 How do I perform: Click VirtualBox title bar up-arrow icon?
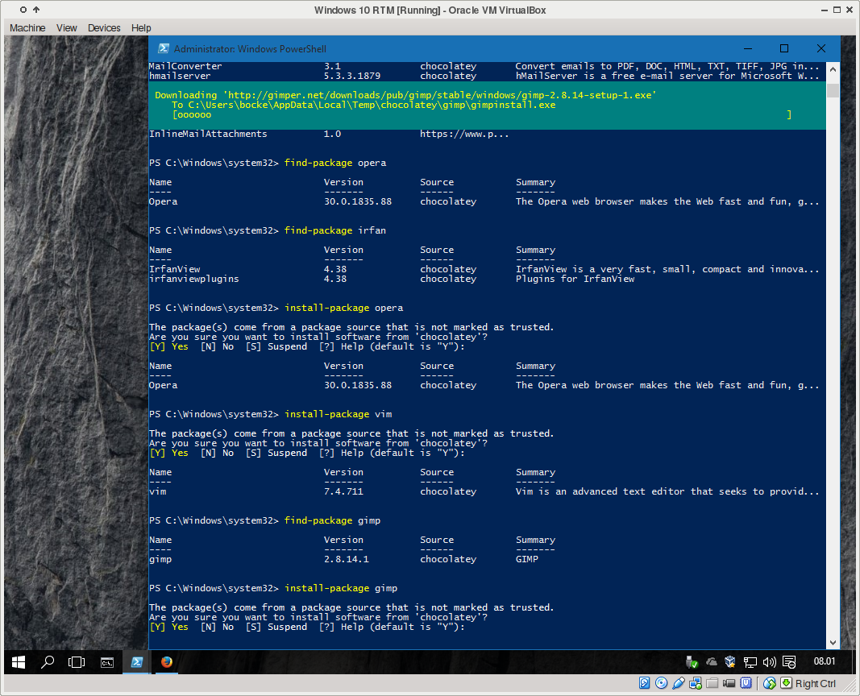36,10
